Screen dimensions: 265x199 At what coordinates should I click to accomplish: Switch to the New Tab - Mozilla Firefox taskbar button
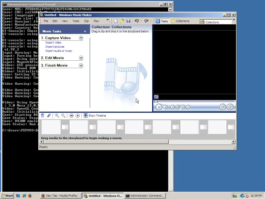click(61, 196)
